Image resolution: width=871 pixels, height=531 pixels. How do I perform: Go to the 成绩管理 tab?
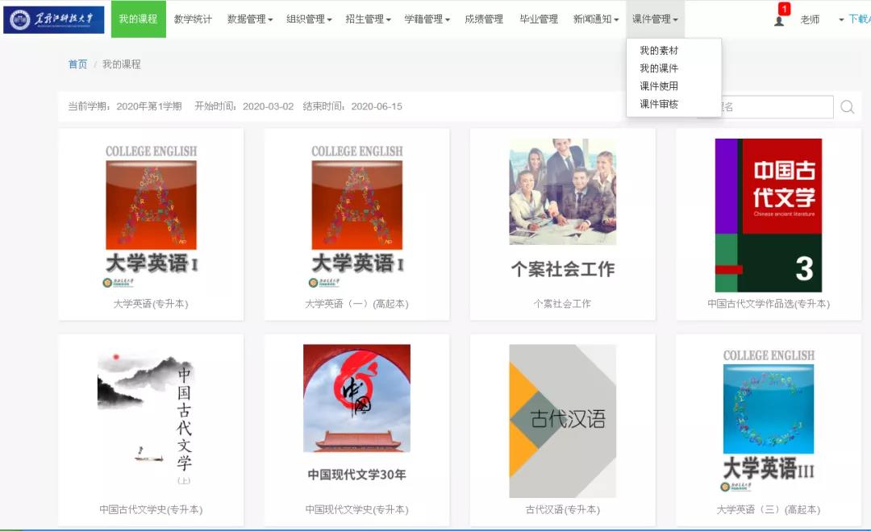point(484,19)
